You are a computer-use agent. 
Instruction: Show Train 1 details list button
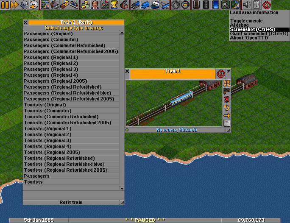pyautogui.click(x=227, y=123)
